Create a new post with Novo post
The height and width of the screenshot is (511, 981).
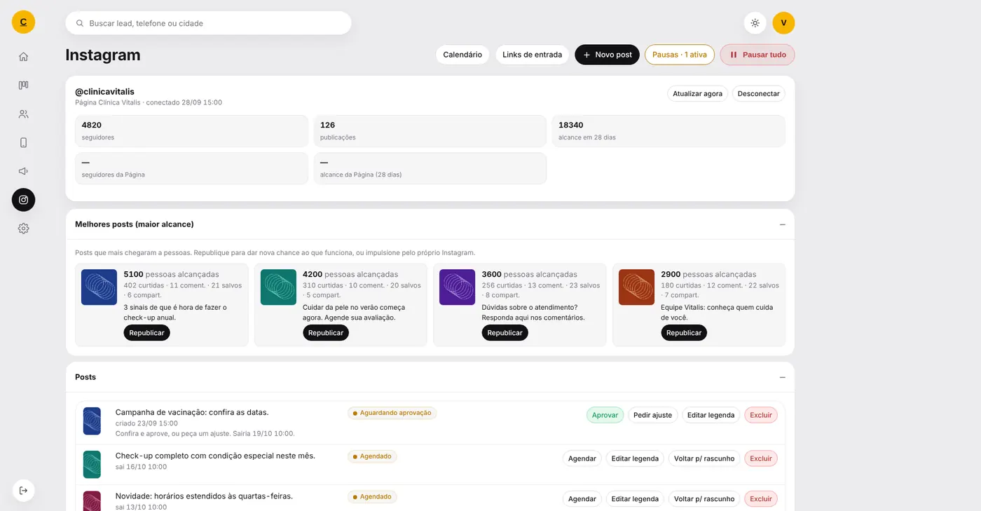(607, 55)
